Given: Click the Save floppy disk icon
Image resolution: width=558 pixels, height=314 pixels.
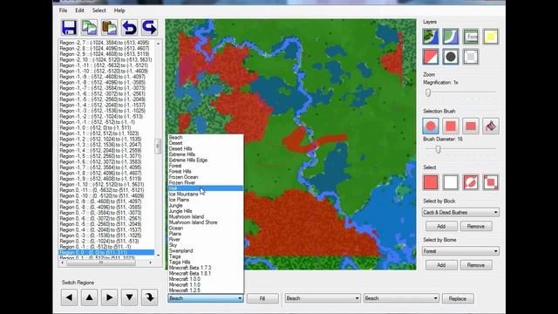Looking at the screenshot, I should [x=69, y=27].
